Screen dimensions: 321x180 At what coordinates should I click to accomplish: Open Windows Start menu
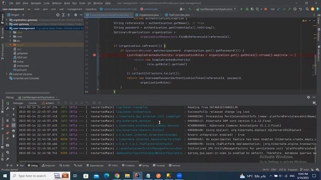[5, 175]
